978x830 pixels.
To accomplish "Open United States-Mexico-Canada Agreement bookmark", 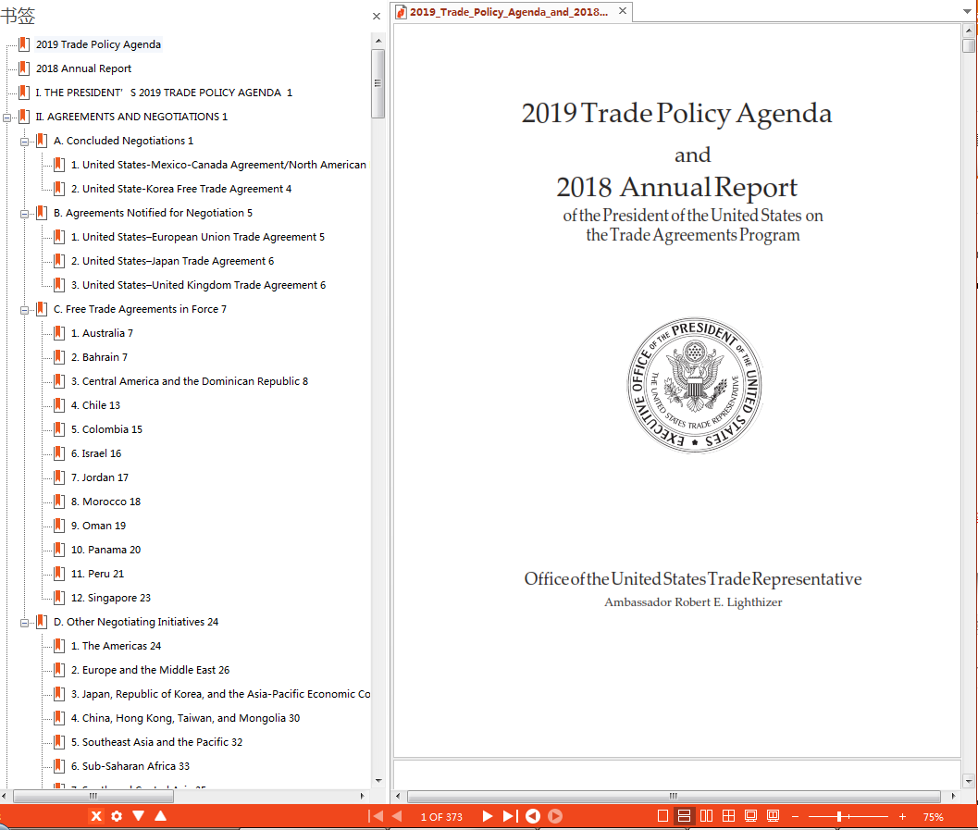I will coord(218,165).
